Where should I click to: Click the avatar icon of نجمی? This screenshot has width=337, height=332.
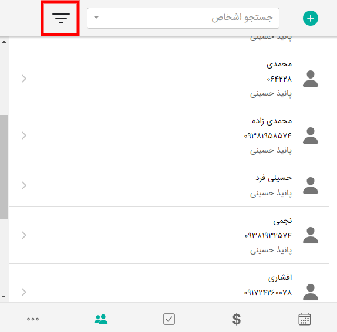(311, 235)
